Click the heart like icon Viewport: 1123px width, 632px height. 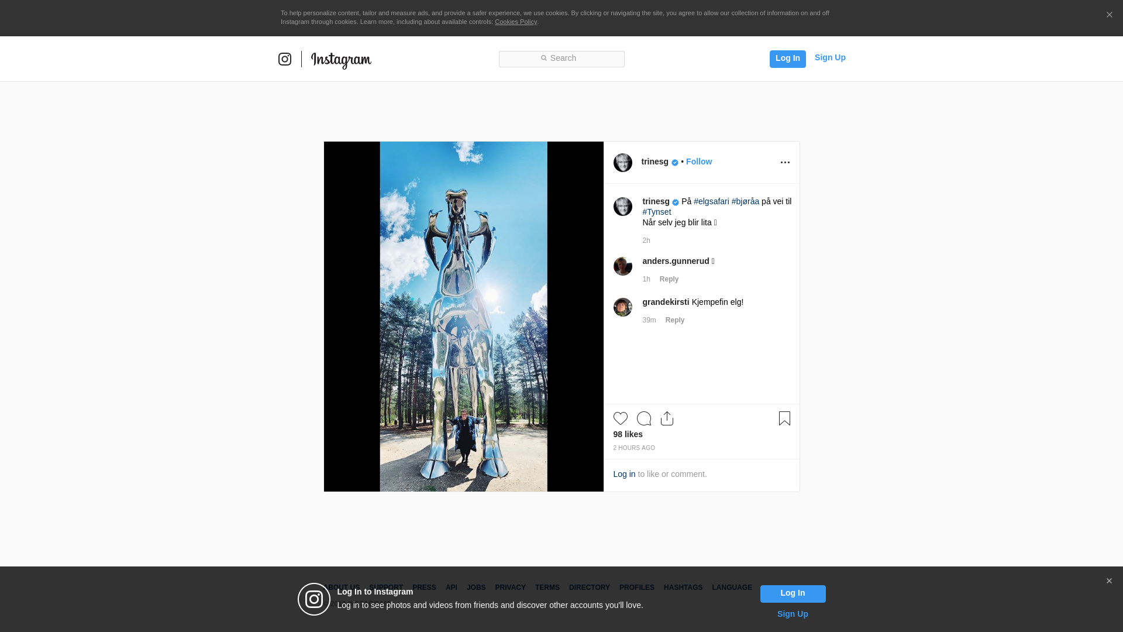click(x=620, y=418)
